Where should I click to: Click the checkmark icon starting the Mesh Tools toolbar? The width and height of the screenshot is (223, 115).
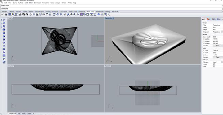point(2,14)
